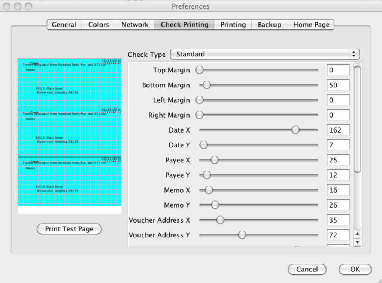Select the Date Y value field

coord(338,145)
